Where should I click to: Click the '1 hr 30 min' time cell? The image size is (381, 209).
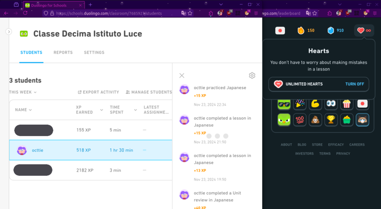121,150
